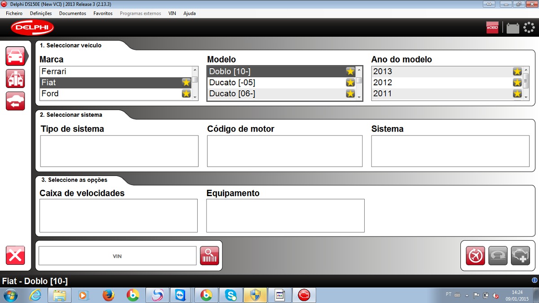Select the single car vehicle selection icon

pos(15,56)
